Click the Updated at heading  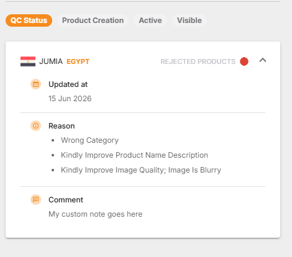pos(68,84)
